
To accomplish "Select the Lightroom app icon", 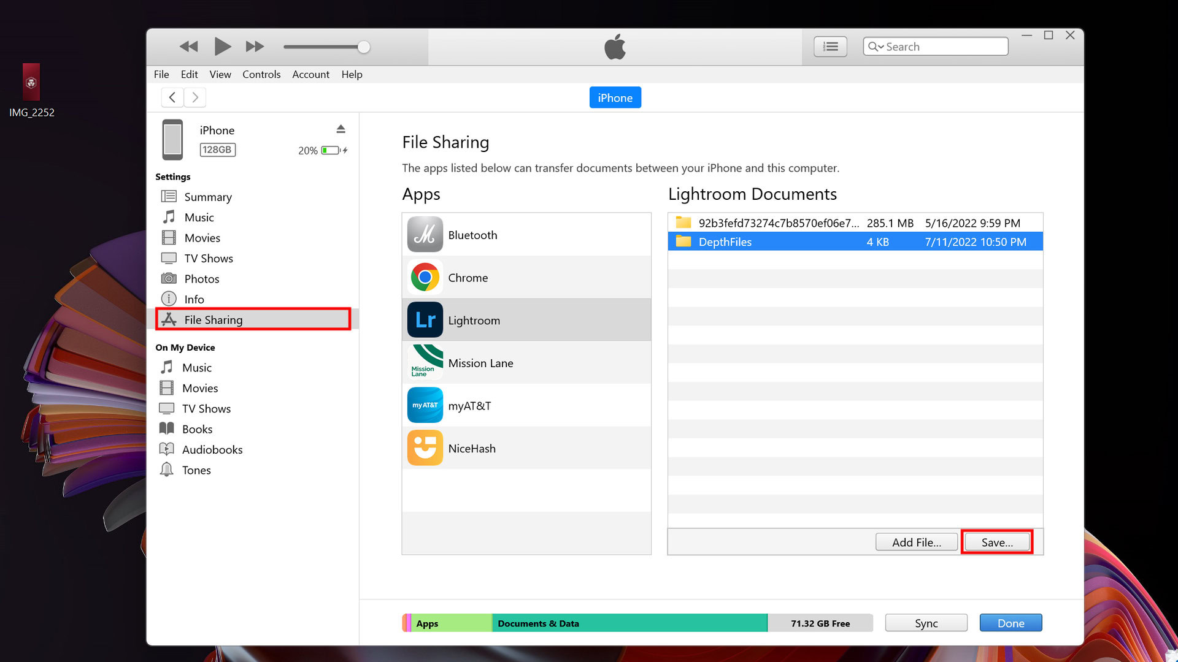I will (425, 320).
